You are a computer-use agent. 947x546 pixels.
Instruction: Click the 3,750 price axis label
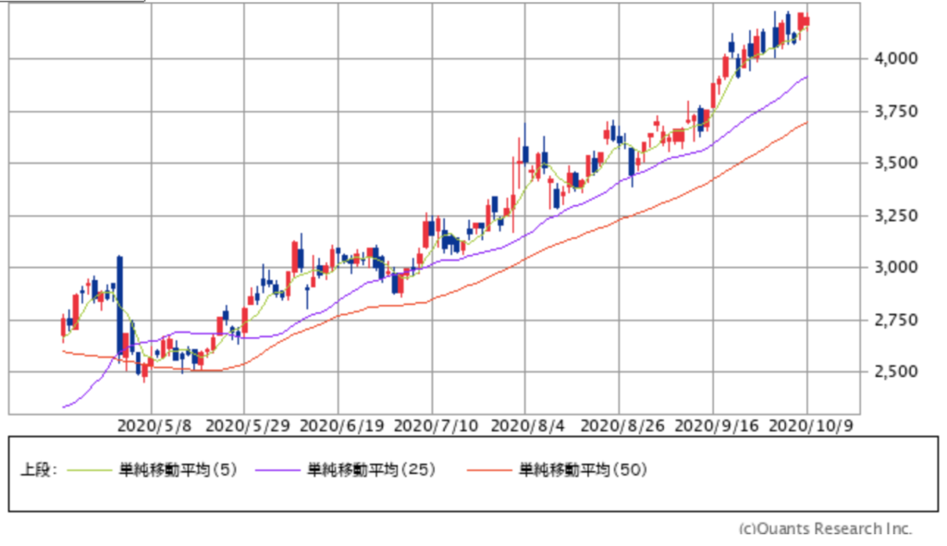tap(895, 111)
